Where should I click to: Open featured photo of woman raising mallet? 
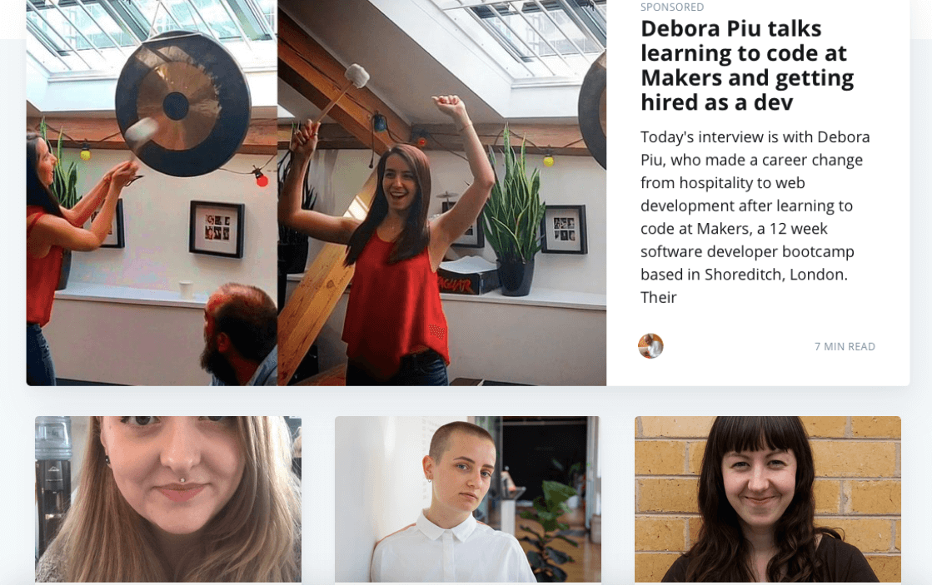[x=441, y=192]
